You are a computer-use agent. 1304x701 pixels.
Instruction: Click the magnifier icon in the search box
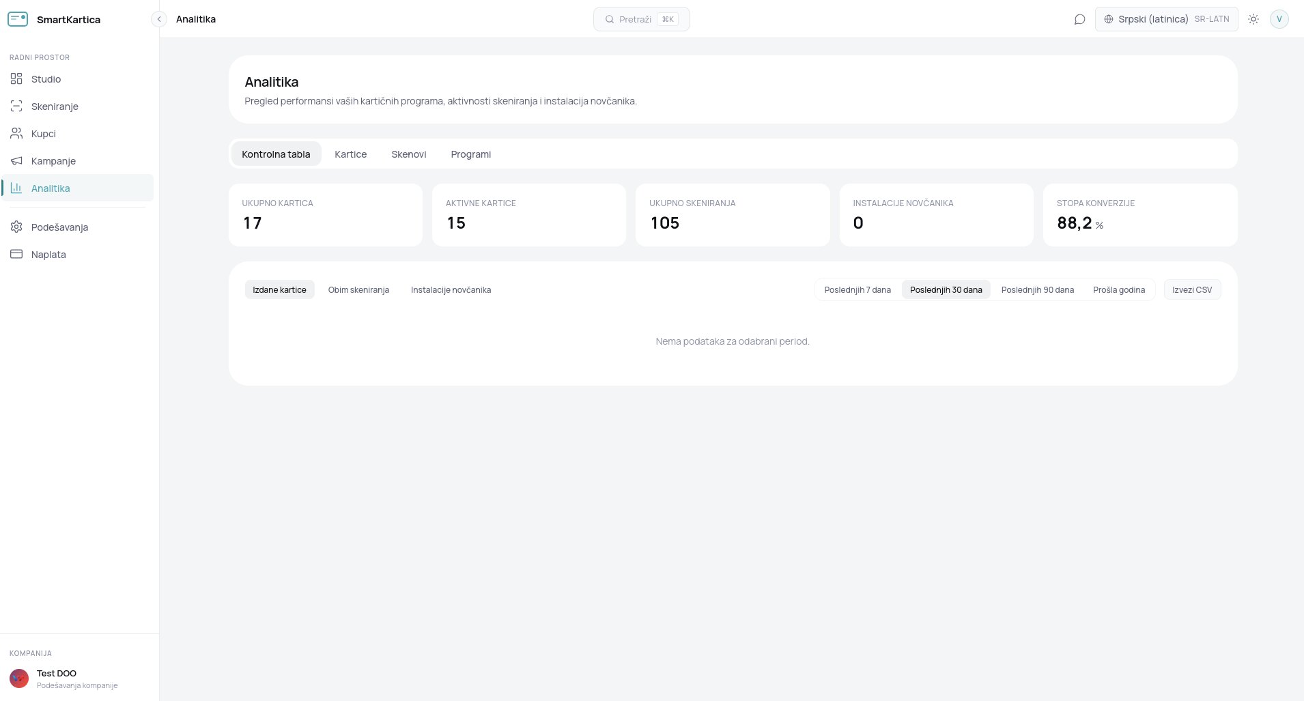(x=610, y=19)
